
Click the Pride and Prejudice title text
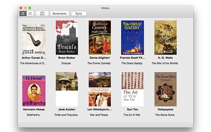coord(66,115)
